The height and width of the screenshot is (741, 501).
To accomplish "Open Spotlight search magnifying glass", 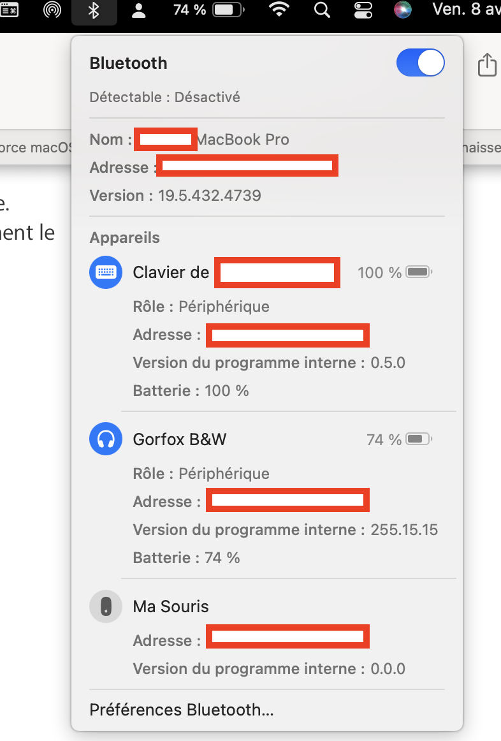I will coord(323,10).
